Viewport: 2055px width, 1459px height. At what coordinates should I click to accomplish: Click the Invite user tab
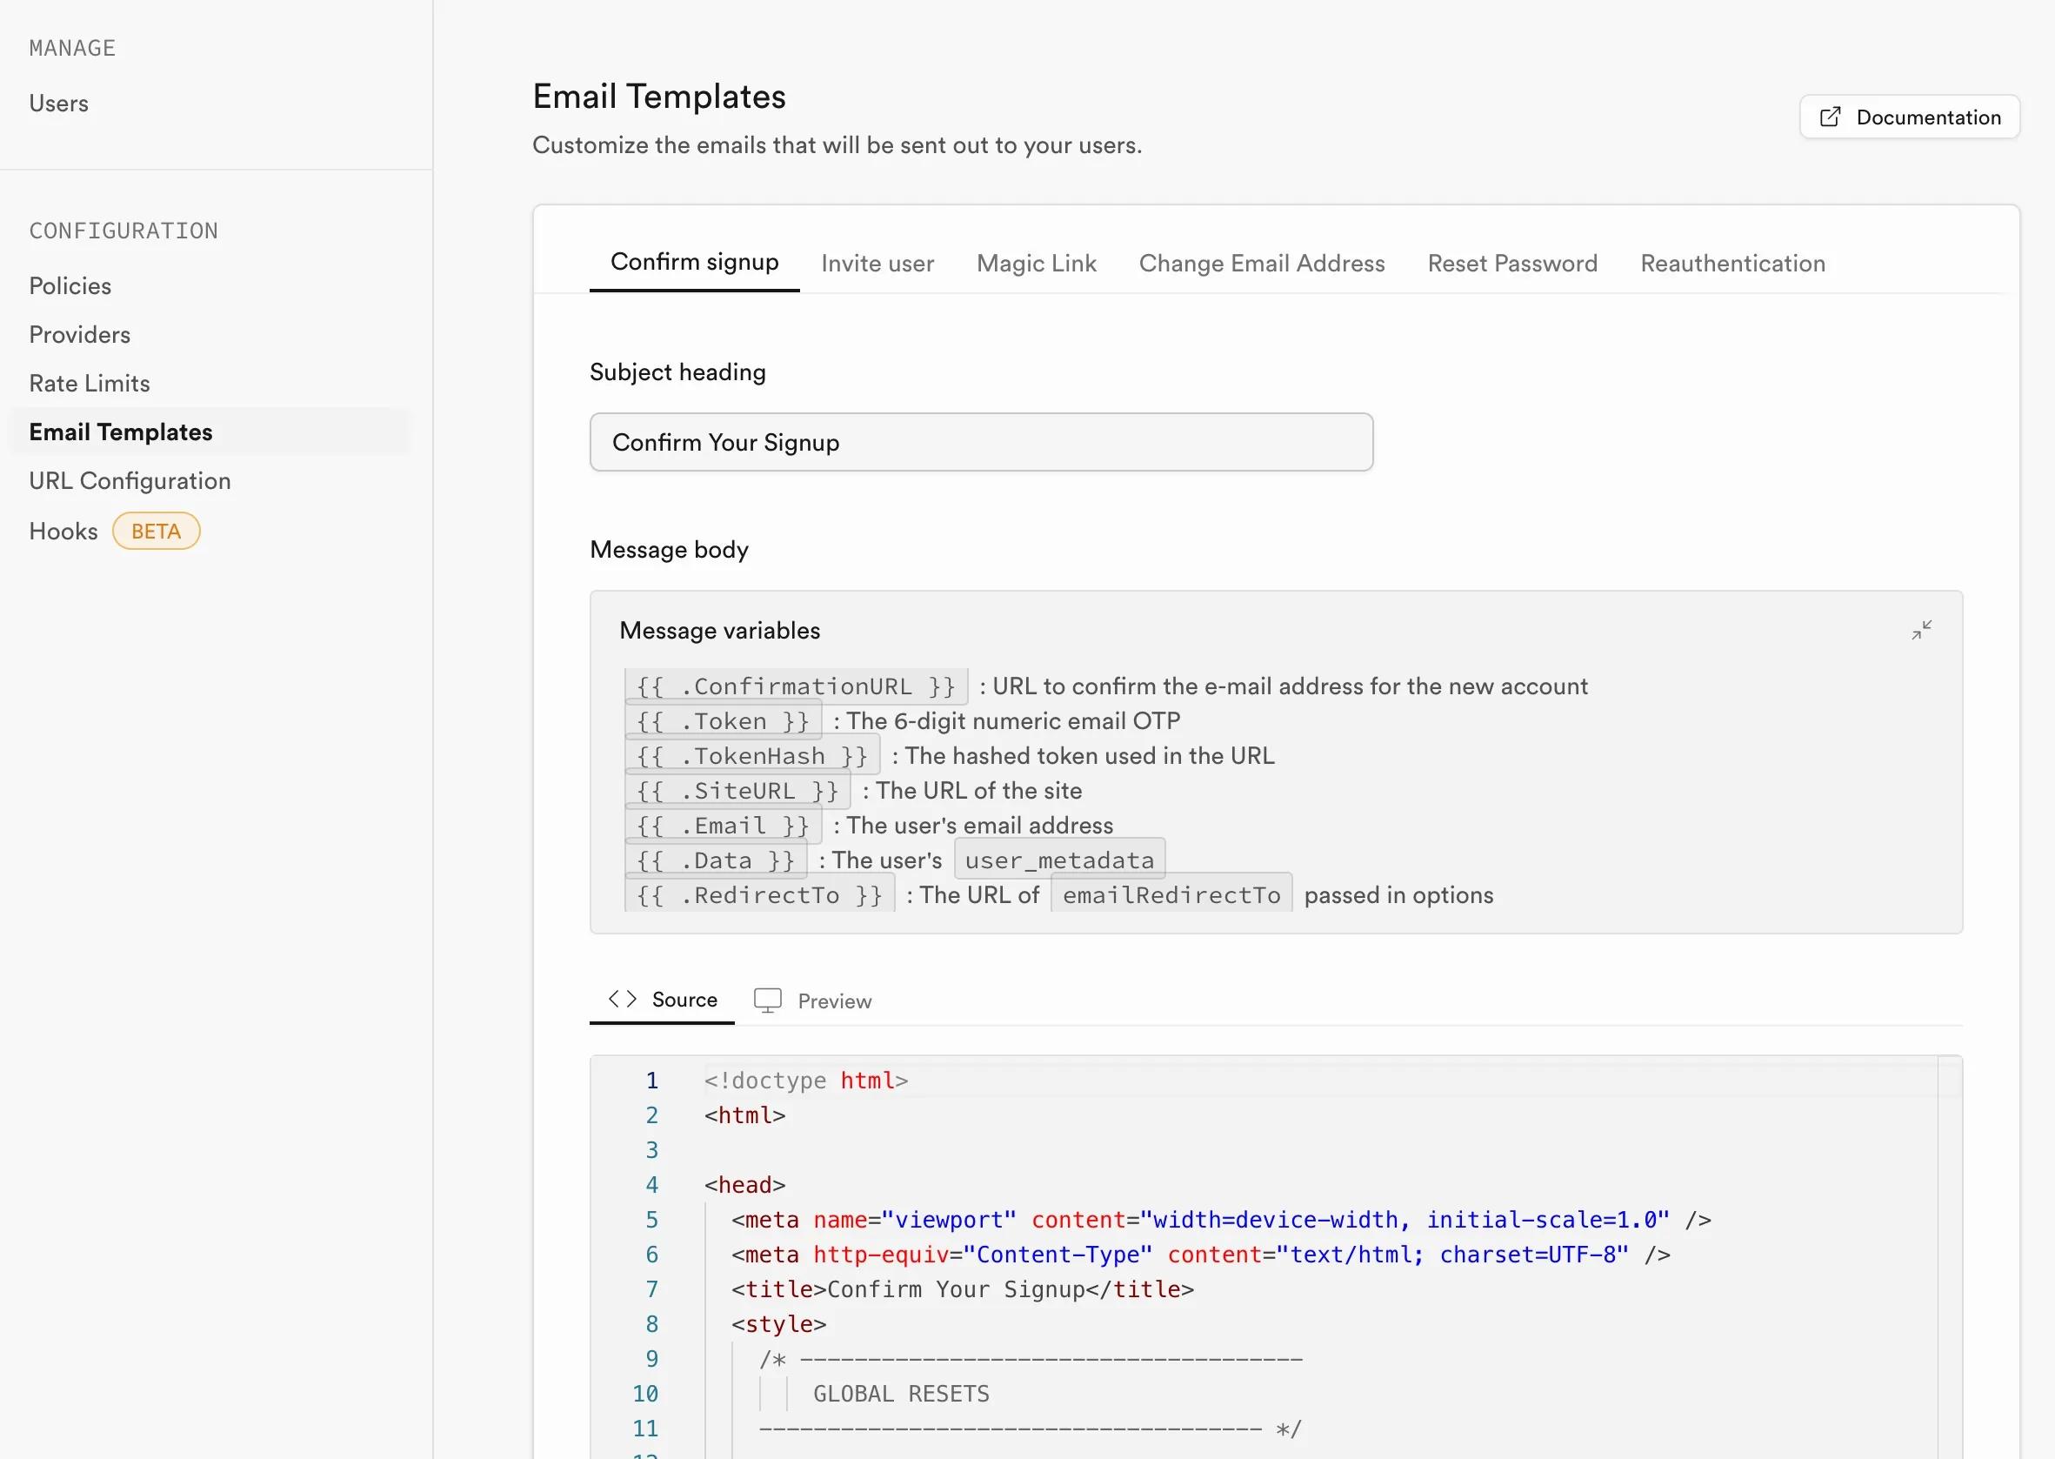(x=877, y=262)
